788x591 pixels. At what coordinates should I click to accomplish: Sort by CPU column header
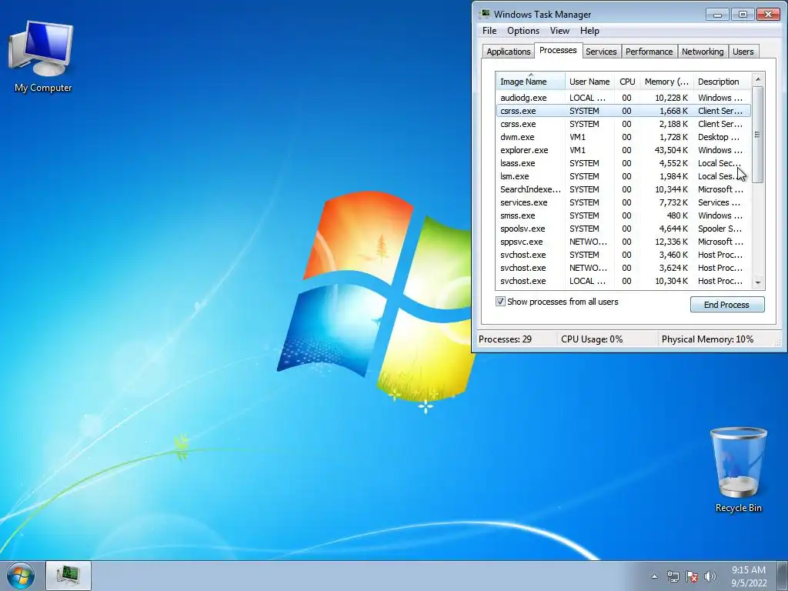coord(627,82)
